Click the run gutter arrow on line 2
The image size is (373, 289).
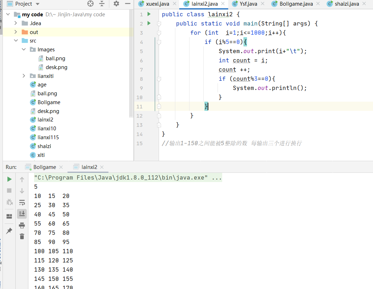coord(149,23)
